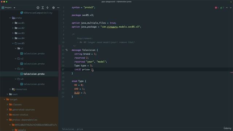
Task: Click the error stripe mark on right scrollbar
Action: [232, 72]
